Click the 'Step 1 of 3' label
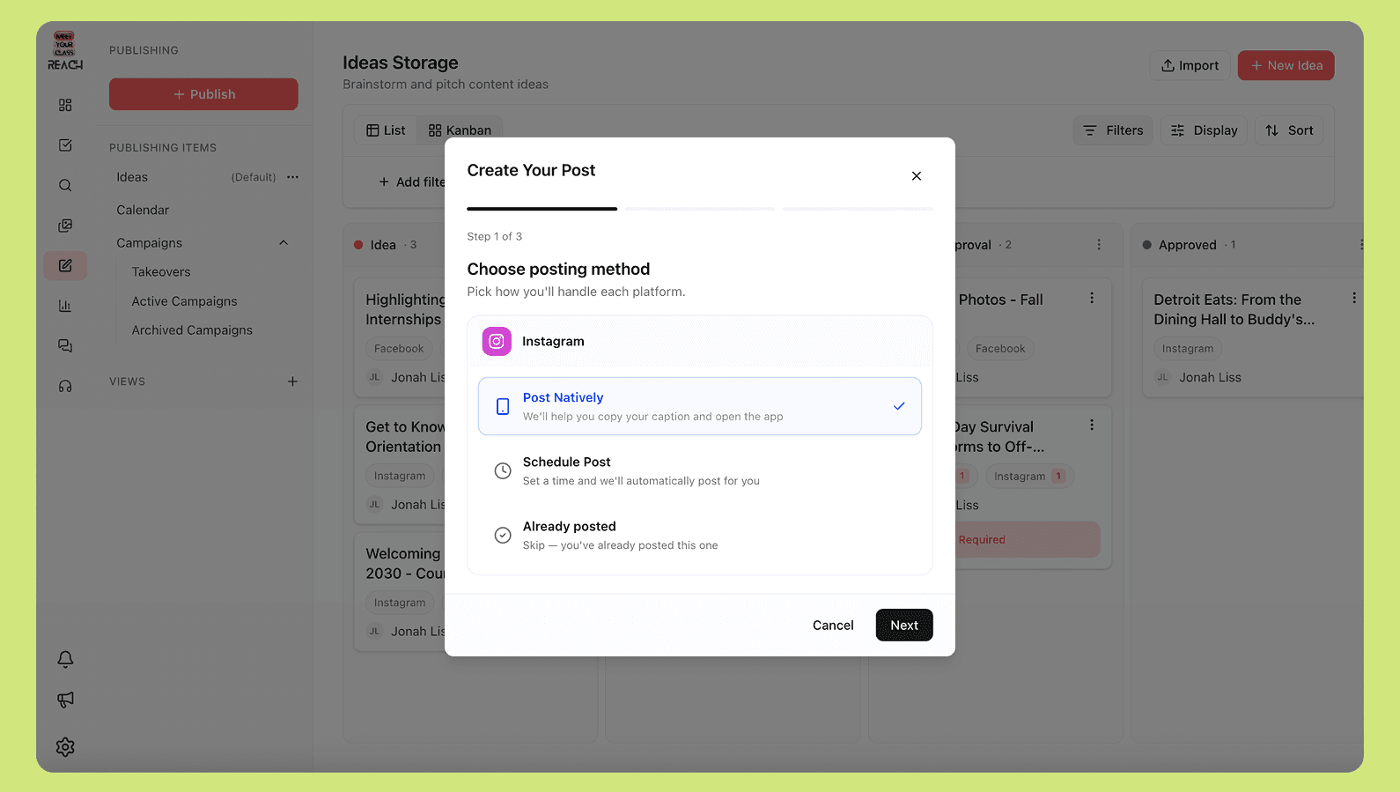 [x=495, y=237]
